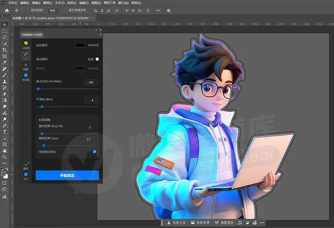This screenshot has height=228, width=334.
Task: Click 移除背景 in contextual bar
Action: pyautogui.click(x=200, y=223)
